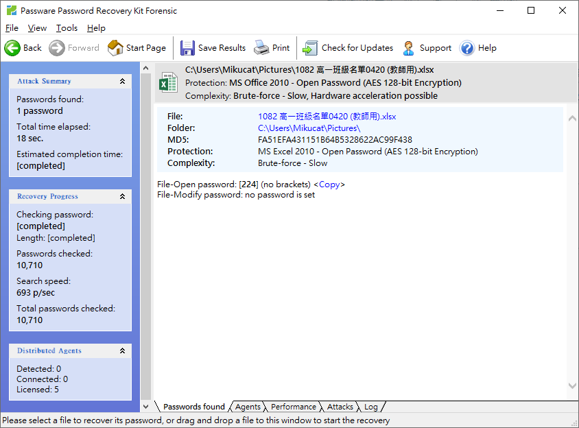Click the Check for Updates icon

point(310,48)
